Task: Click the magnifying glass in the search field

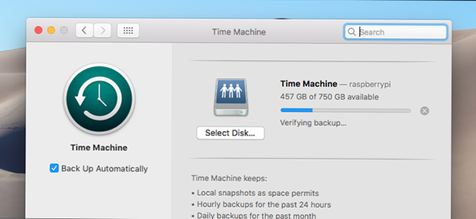Action: [x=352, y=32]
